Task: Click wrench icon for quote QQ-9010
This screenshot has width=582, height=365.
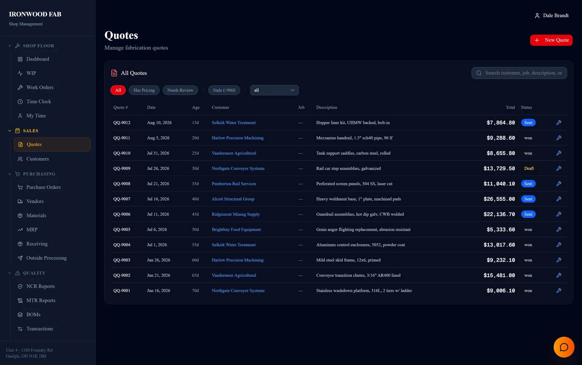Action: (x=559, y=153)
